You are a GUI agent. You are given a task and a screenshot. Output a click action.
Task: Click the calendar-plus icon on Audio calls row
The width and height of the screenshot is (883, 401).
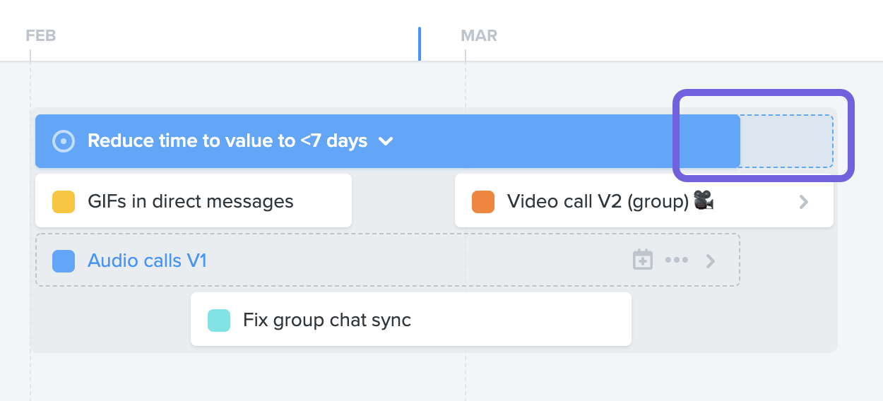(x=642, y=260)
